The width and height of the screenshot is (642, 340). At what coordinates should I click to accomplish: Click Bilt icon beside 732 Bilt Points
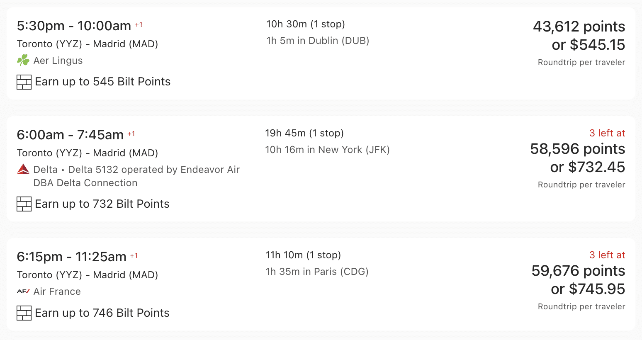[24, 204]
